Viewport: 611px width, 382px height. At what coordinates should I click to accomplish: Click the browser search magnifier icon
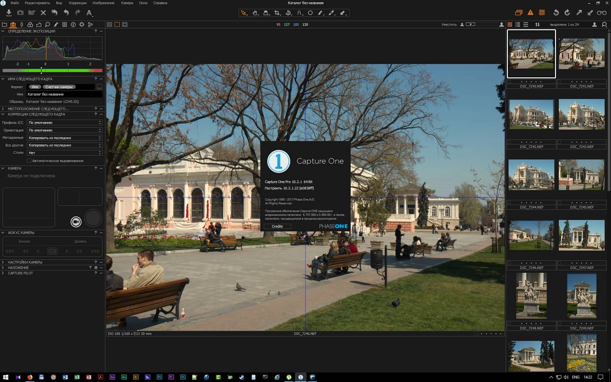(x=604, y=25)
